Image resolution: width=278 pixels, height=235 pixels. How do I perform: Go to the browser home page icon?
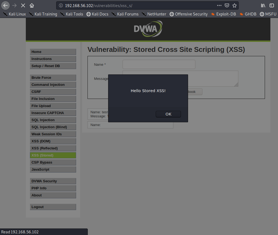[x=32, y=5]
